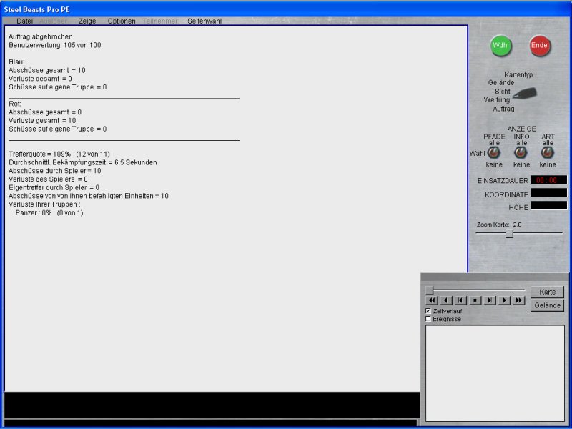Toggle the PFADE display knob

(493, 152)
